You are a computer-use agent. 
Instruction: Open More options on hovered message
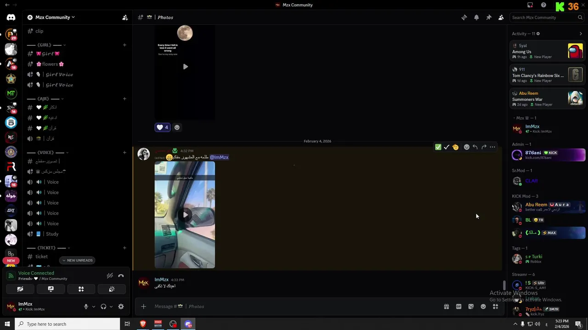492,147
